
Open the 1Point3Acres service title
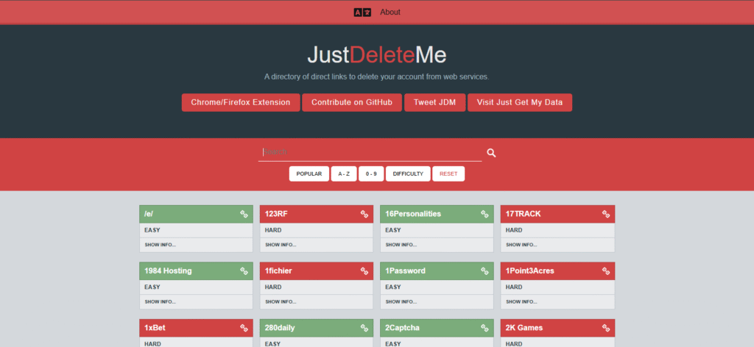click(x=530, y=271)
